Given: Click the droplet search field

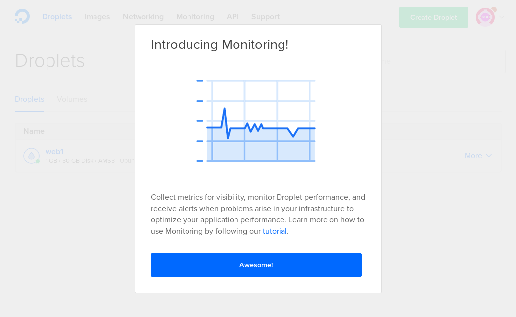Looking at the screenshot, I should pos(443,61).
